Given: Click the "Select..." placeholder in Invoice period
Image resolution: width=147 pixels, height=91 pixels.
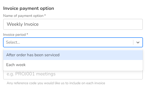Looking at the screenshot, I should pos(13,42).
